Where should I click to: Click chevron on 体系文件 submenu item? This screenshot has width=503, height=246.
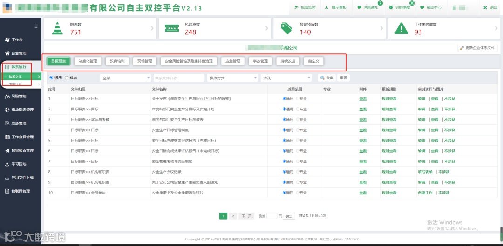(39, 77)
